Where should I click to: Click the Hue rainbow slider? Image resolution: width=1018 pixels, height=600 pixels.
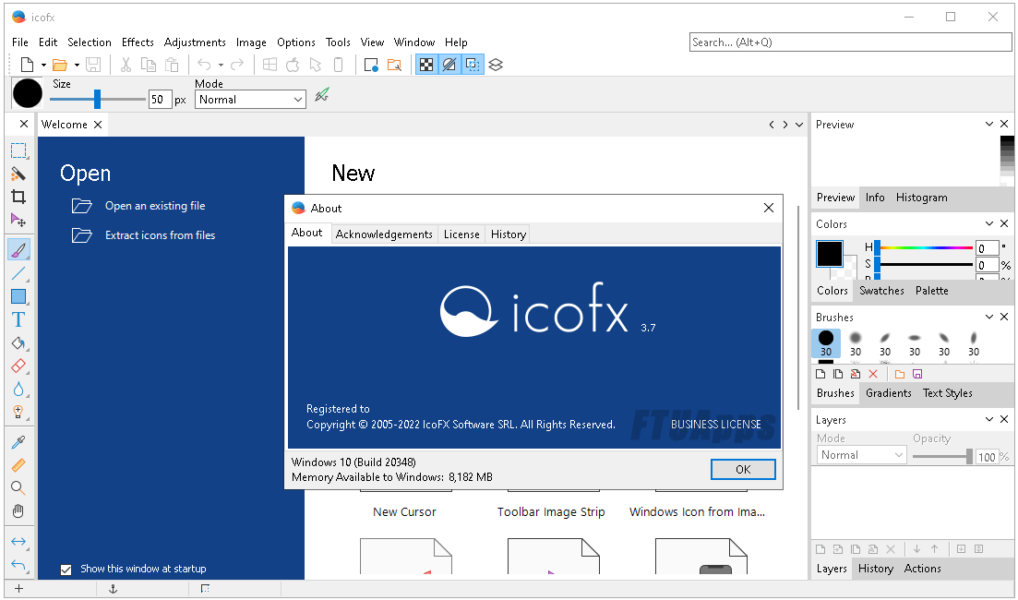pos(925,247)
